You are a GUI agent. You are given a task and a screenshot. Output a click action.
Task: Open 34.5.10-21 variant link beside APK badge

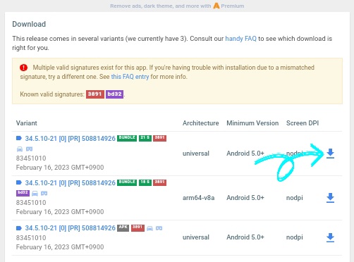coord(71,228)
